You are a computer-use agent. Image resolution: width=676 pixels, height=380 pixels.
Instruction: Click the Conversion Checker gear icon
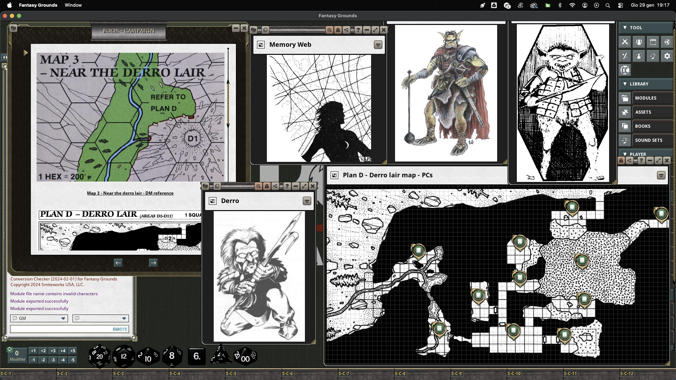pyautogui.click(x=625, y=70)
